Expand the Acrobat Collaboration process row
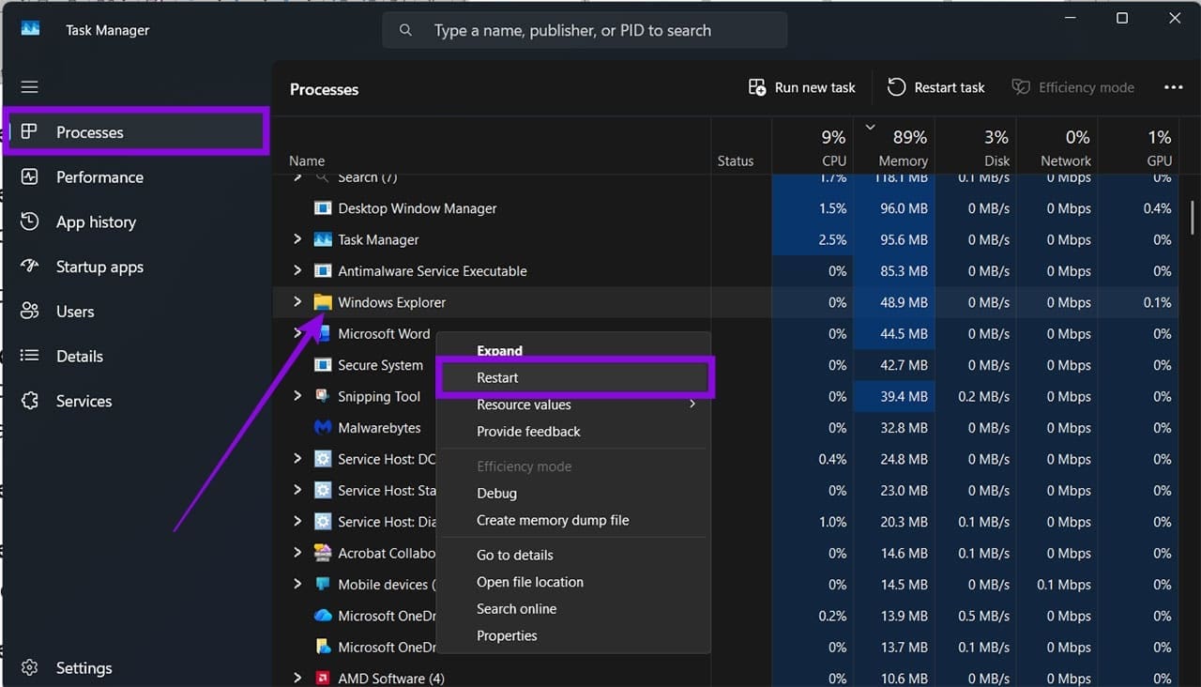 [297, 553]
